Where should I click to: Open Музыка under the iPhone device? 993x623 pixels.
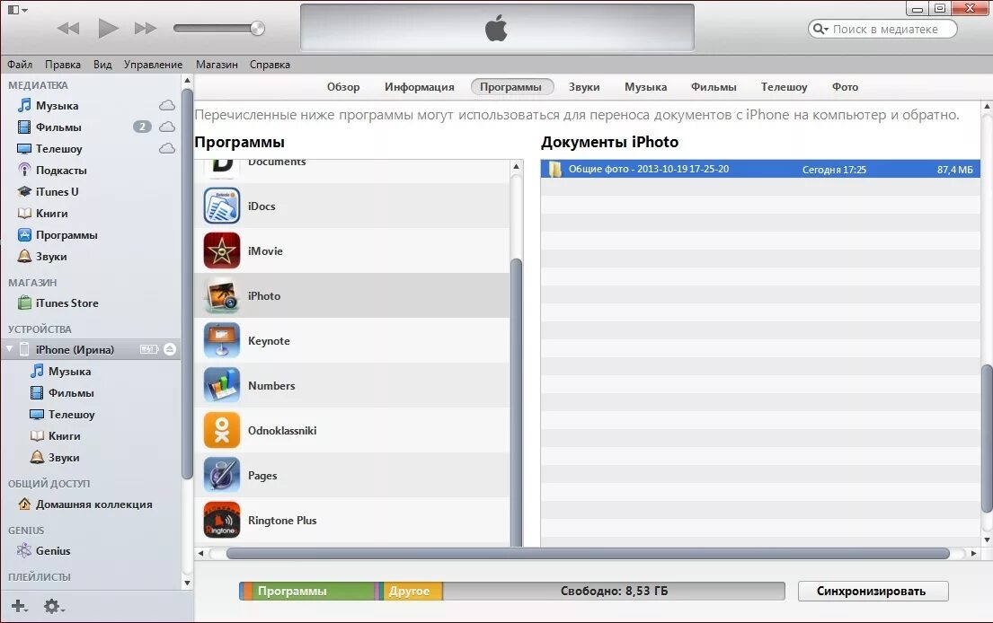click(x=61, y=372)
